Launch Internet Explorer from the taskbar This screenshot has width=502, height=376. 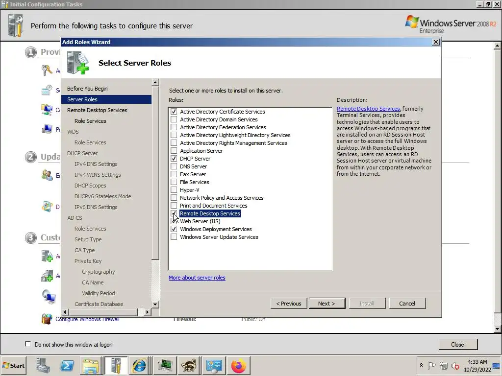point(139,365)
